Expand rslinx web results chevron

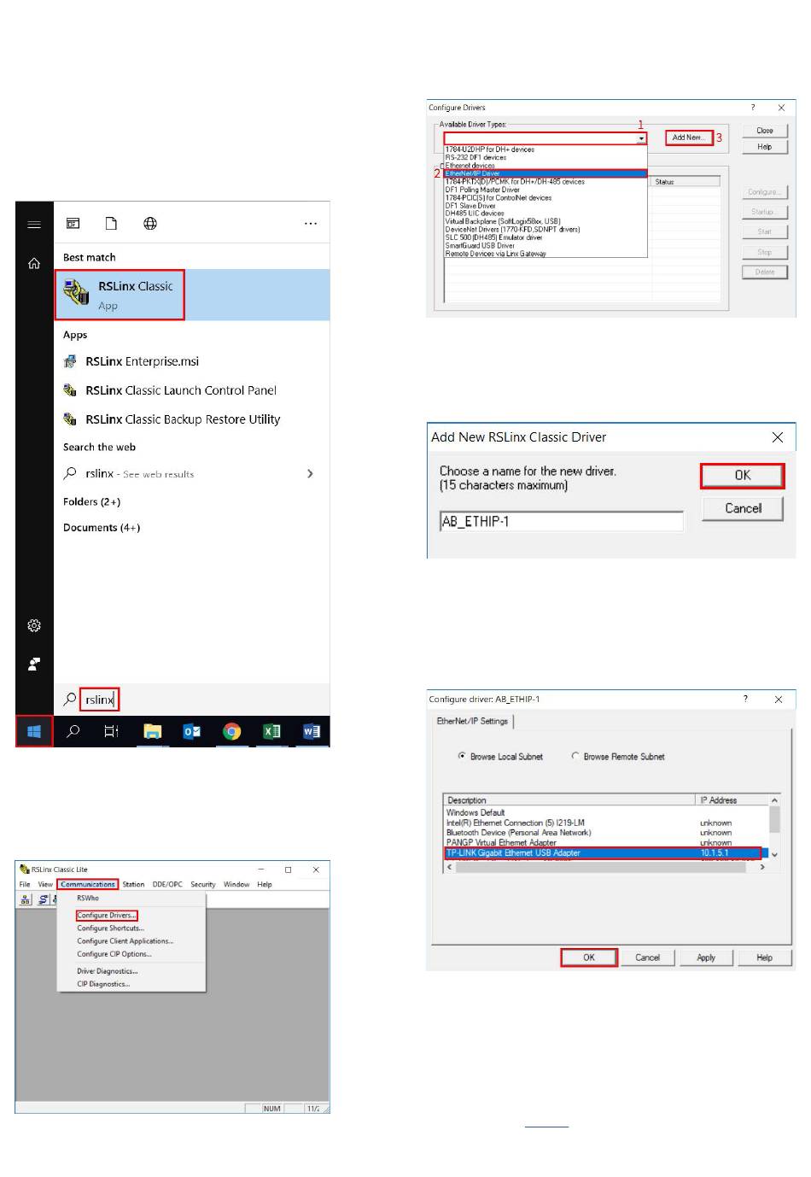(310, 473)
